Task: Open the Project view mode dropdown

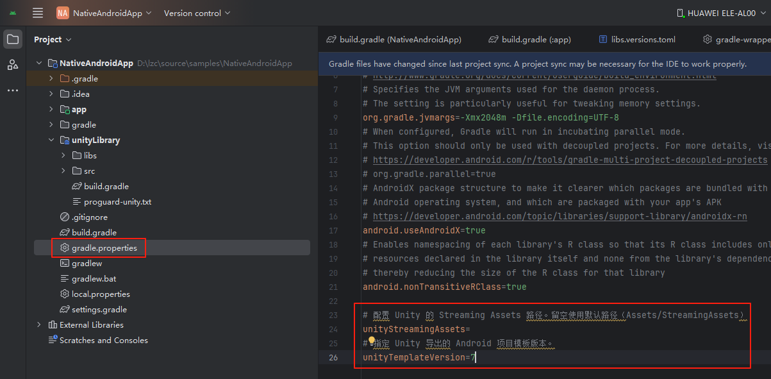Action: (x=53, y=39)
